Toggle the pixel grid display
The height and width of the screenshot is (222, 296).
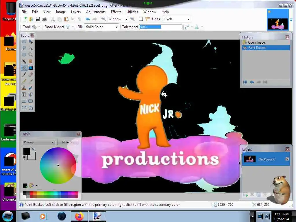[141, 19]
